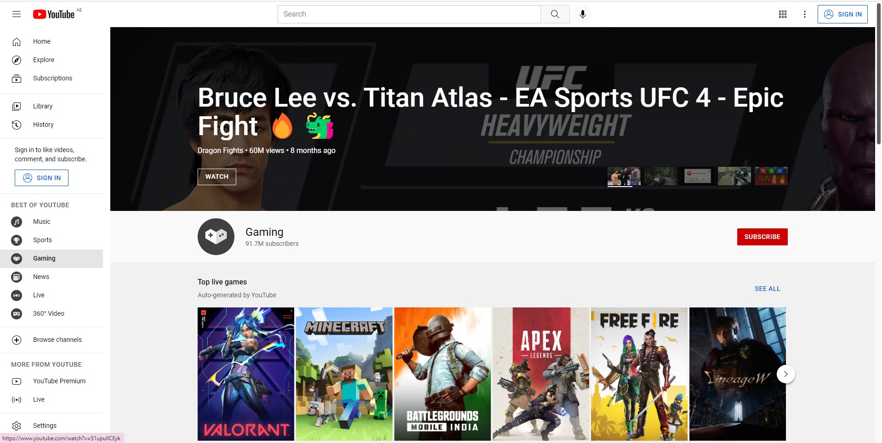The width and height of the screenshot is (882, 443).
Task: Click the carousel next arrow
Action: tap(786, 374)
